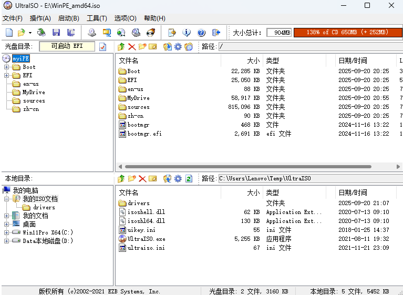403x295 pixels.
Task: Click the Save As double-floppy icon
Action: click(71, 33)
